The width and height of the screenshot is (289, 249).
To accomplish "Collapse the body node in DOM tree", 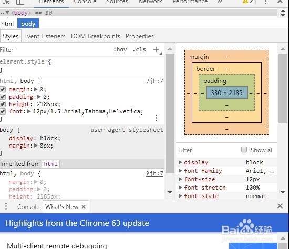I will (x=7, y=13).
